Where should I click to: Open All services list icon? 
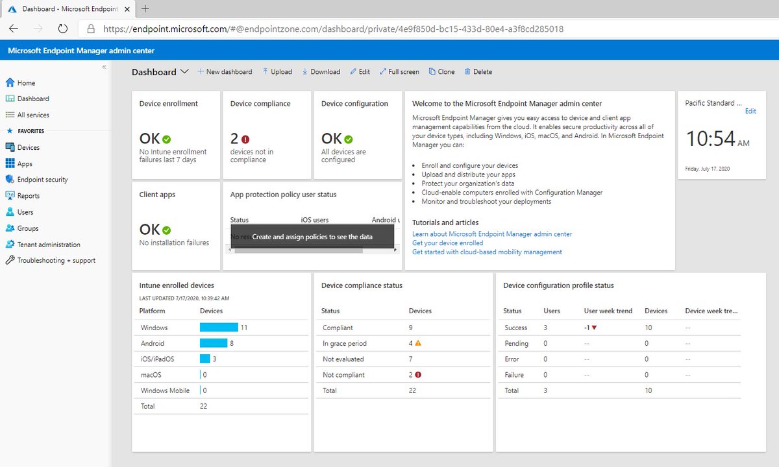10,115
